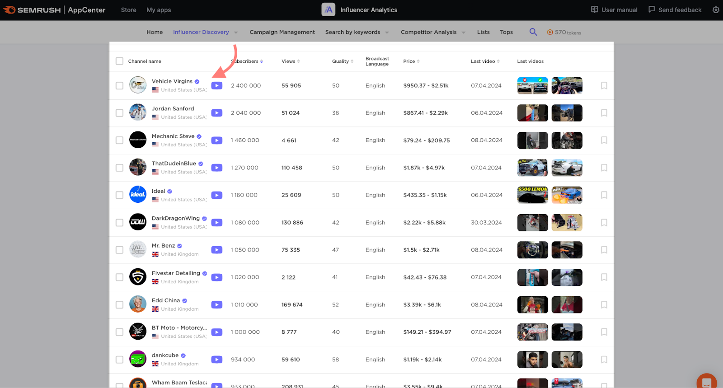Open the User manual link
Screen dimensions: 723x388
614,10
